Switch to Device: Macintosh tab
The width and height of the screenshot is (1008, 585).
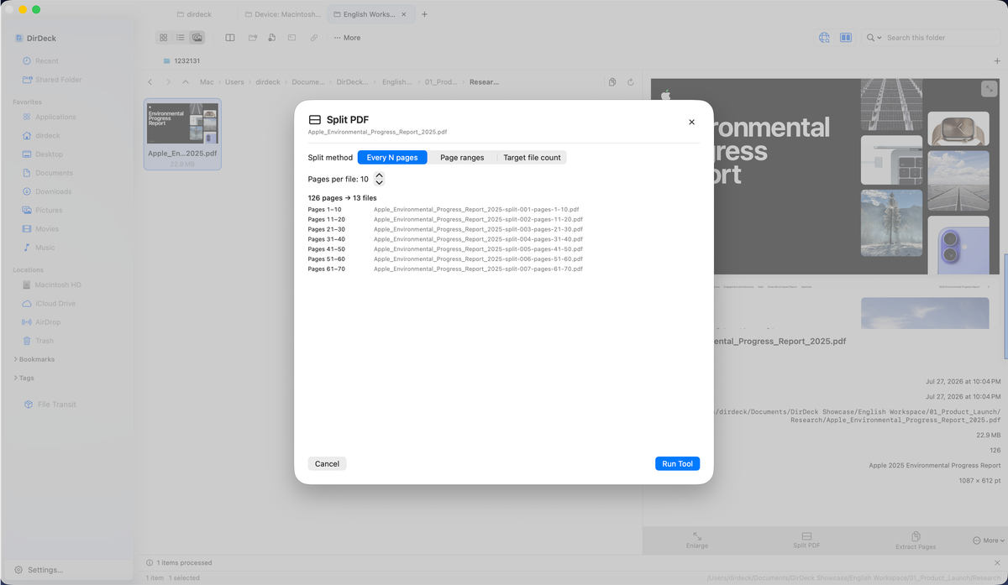[281, 14]
